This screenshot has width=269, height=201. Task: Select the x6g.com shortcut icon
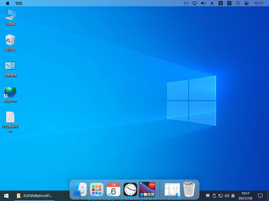tap(10, 95)
